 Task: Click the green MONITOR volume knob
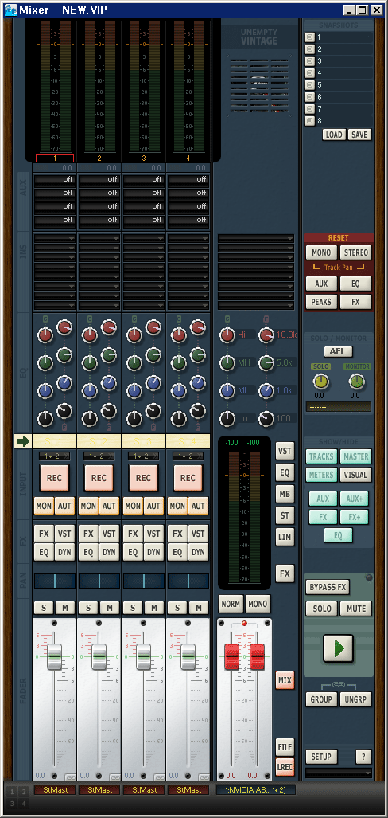[x=357, y=382]
